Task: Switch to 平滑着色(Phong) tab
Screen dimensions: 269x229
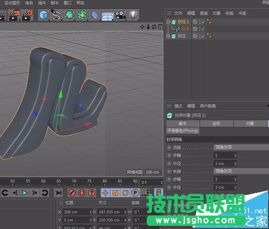Action: point(183,131)
